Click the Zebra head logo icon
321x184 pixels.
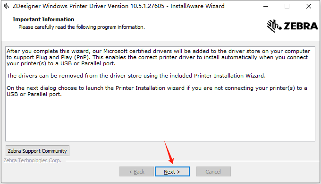click(x=274, y=26)
